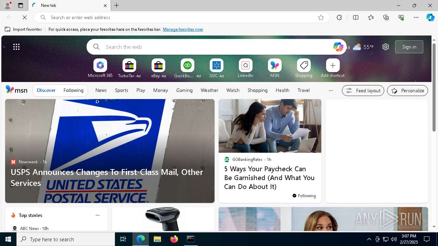View weather showing 55°F
Image resolution: width=438 pixels, height=246 pixels.
coord(363,47)
